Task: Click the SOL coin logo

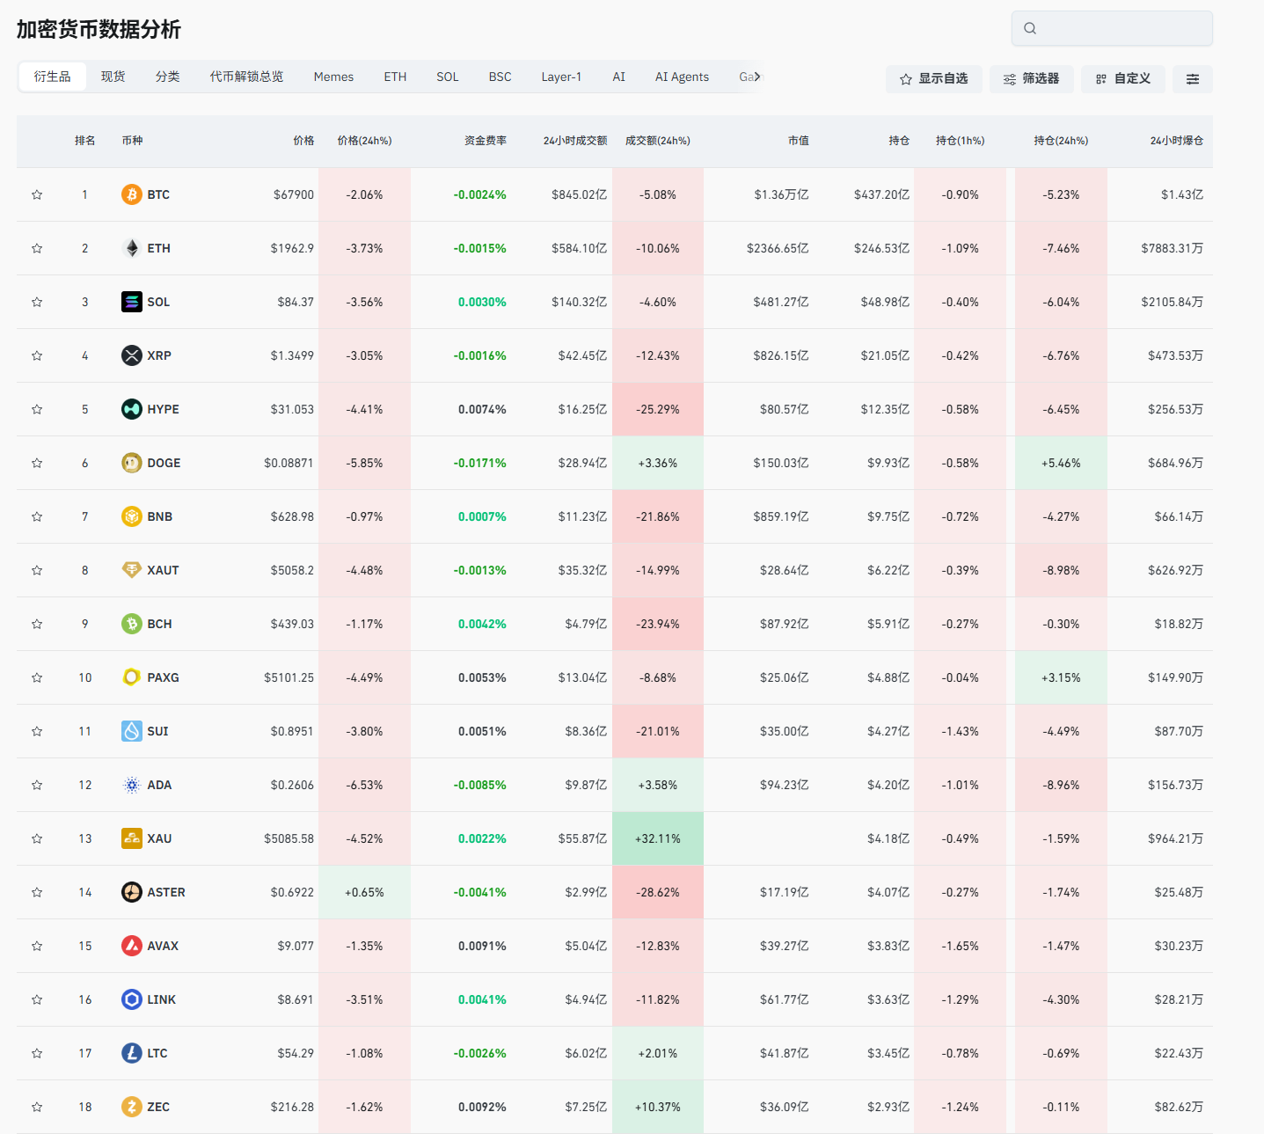Action: [x=131, y=302]
